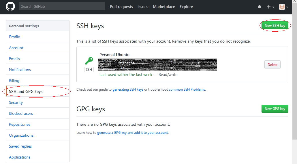The width and height of the screenshot is (297, 164).
Task: Open the common SSH Problems link
Action: [187, 89]
